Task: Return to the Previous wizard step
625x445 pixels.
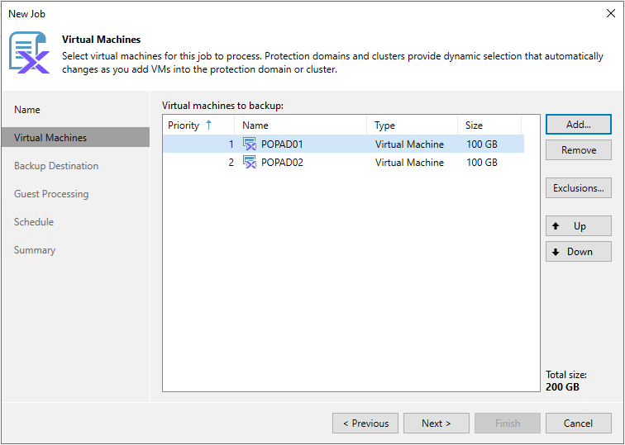Action: pyautogui.click(x=365, y=423)
